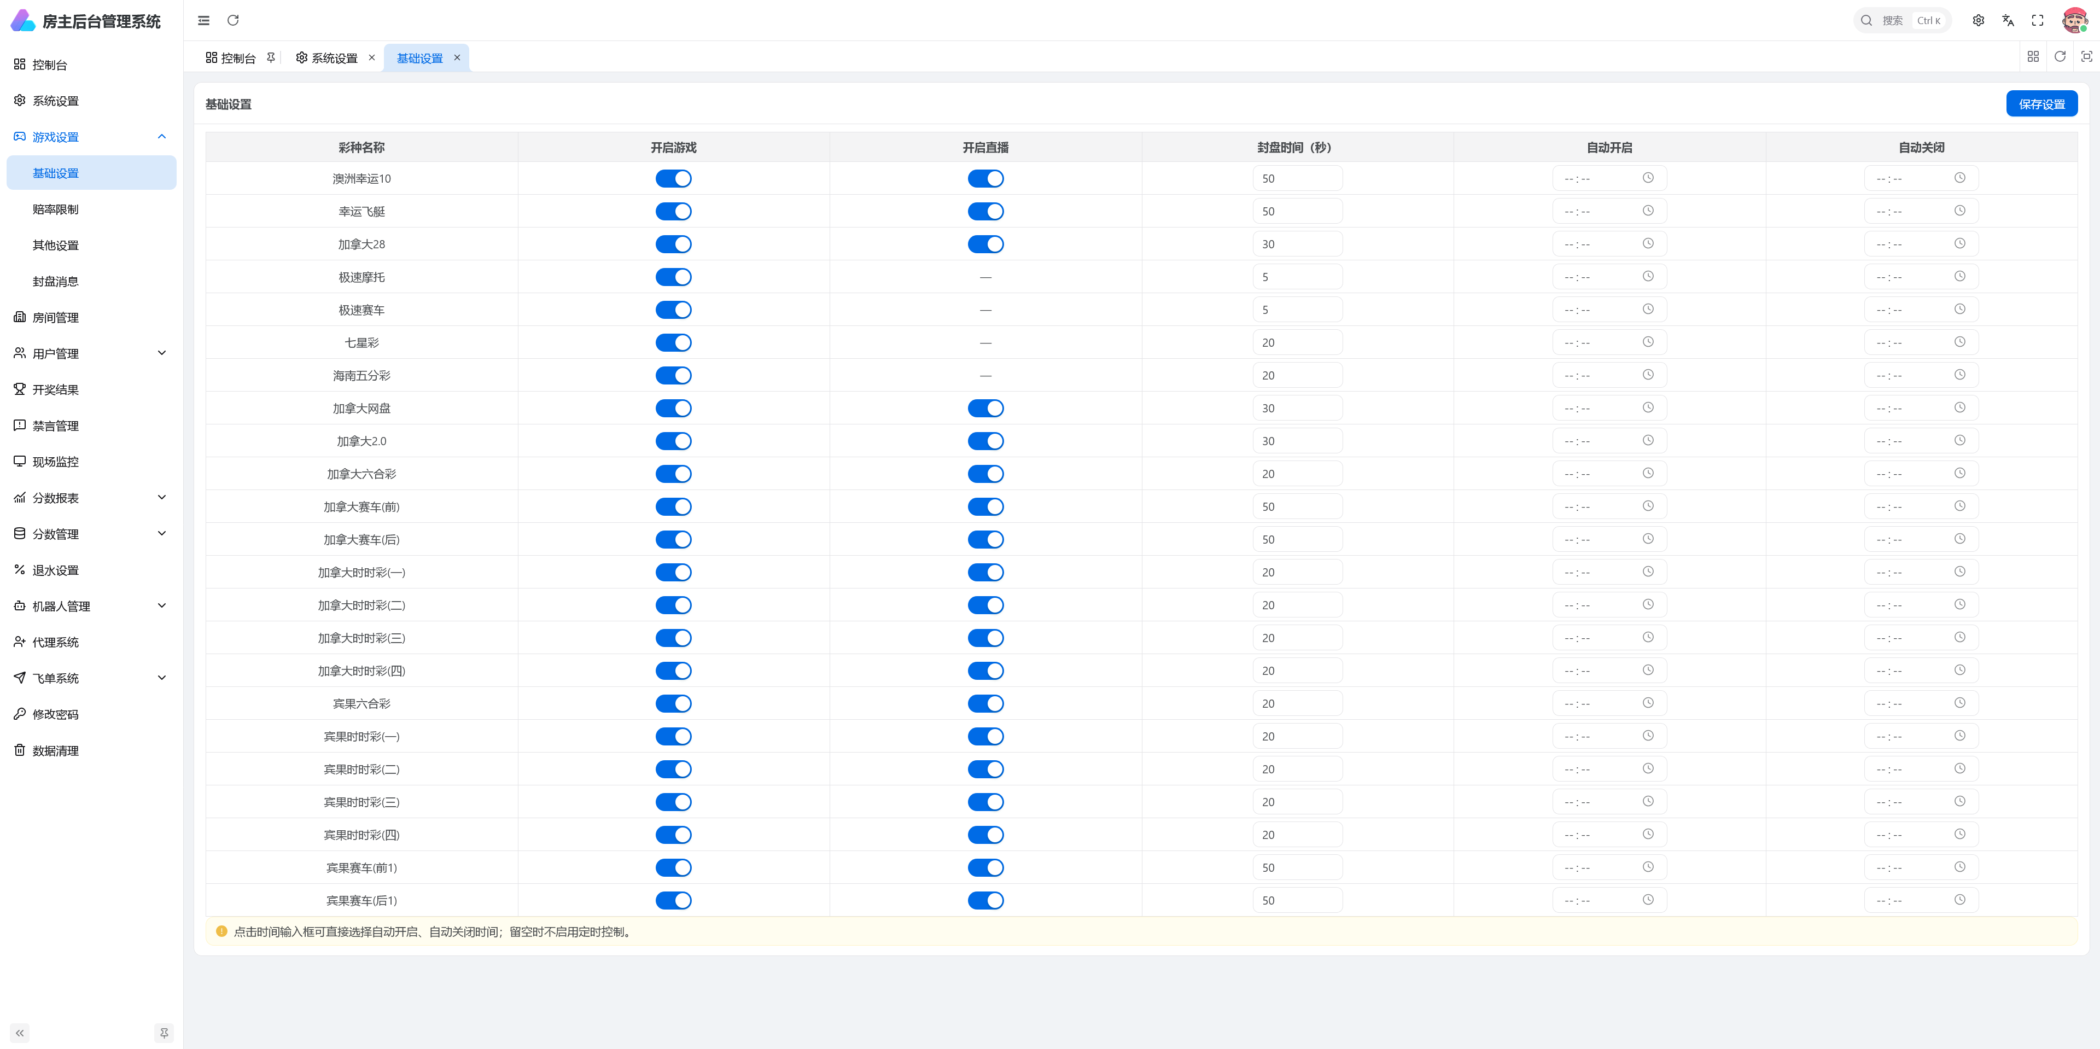Expand the 分数管理 menu

coord(91,534)
